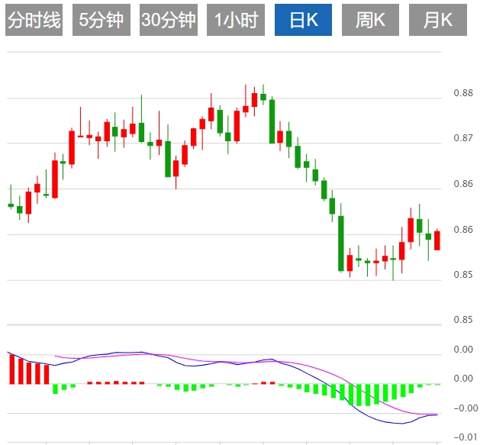Image resolution: width=493 pixels, height=445 pixels.
Task: Open the 1小时 chart tab
Action: point(236,20)
